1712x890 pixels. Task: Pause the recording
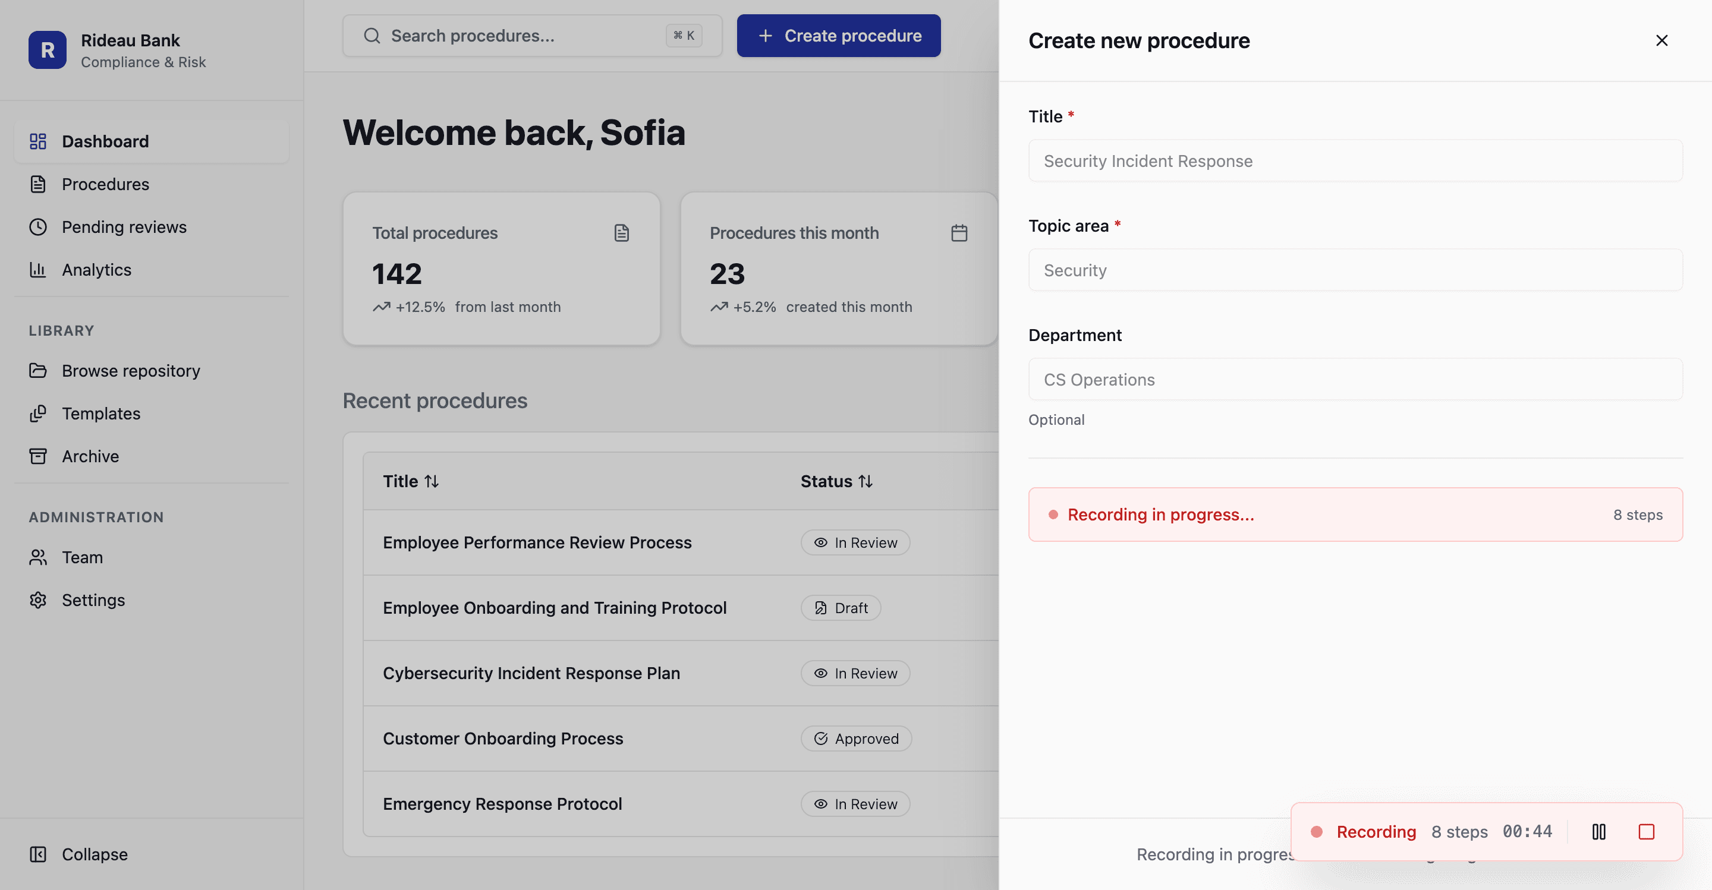click(1598, 832)
